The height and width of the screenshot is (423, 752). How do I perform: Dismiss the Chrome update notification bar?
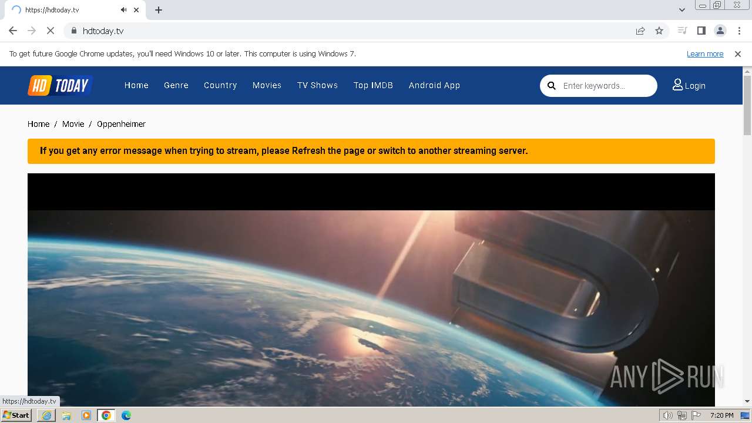point(738,54)
